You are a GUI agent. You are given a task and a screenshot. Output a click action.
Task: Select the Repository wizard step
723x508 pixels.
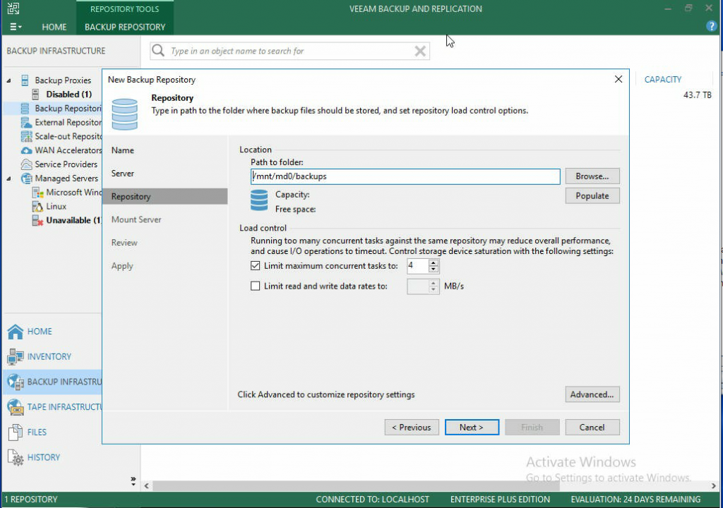[165, 196]
